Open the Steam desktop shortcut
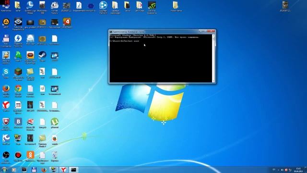This screenshot has height=173, width=307. click(43, 55)
